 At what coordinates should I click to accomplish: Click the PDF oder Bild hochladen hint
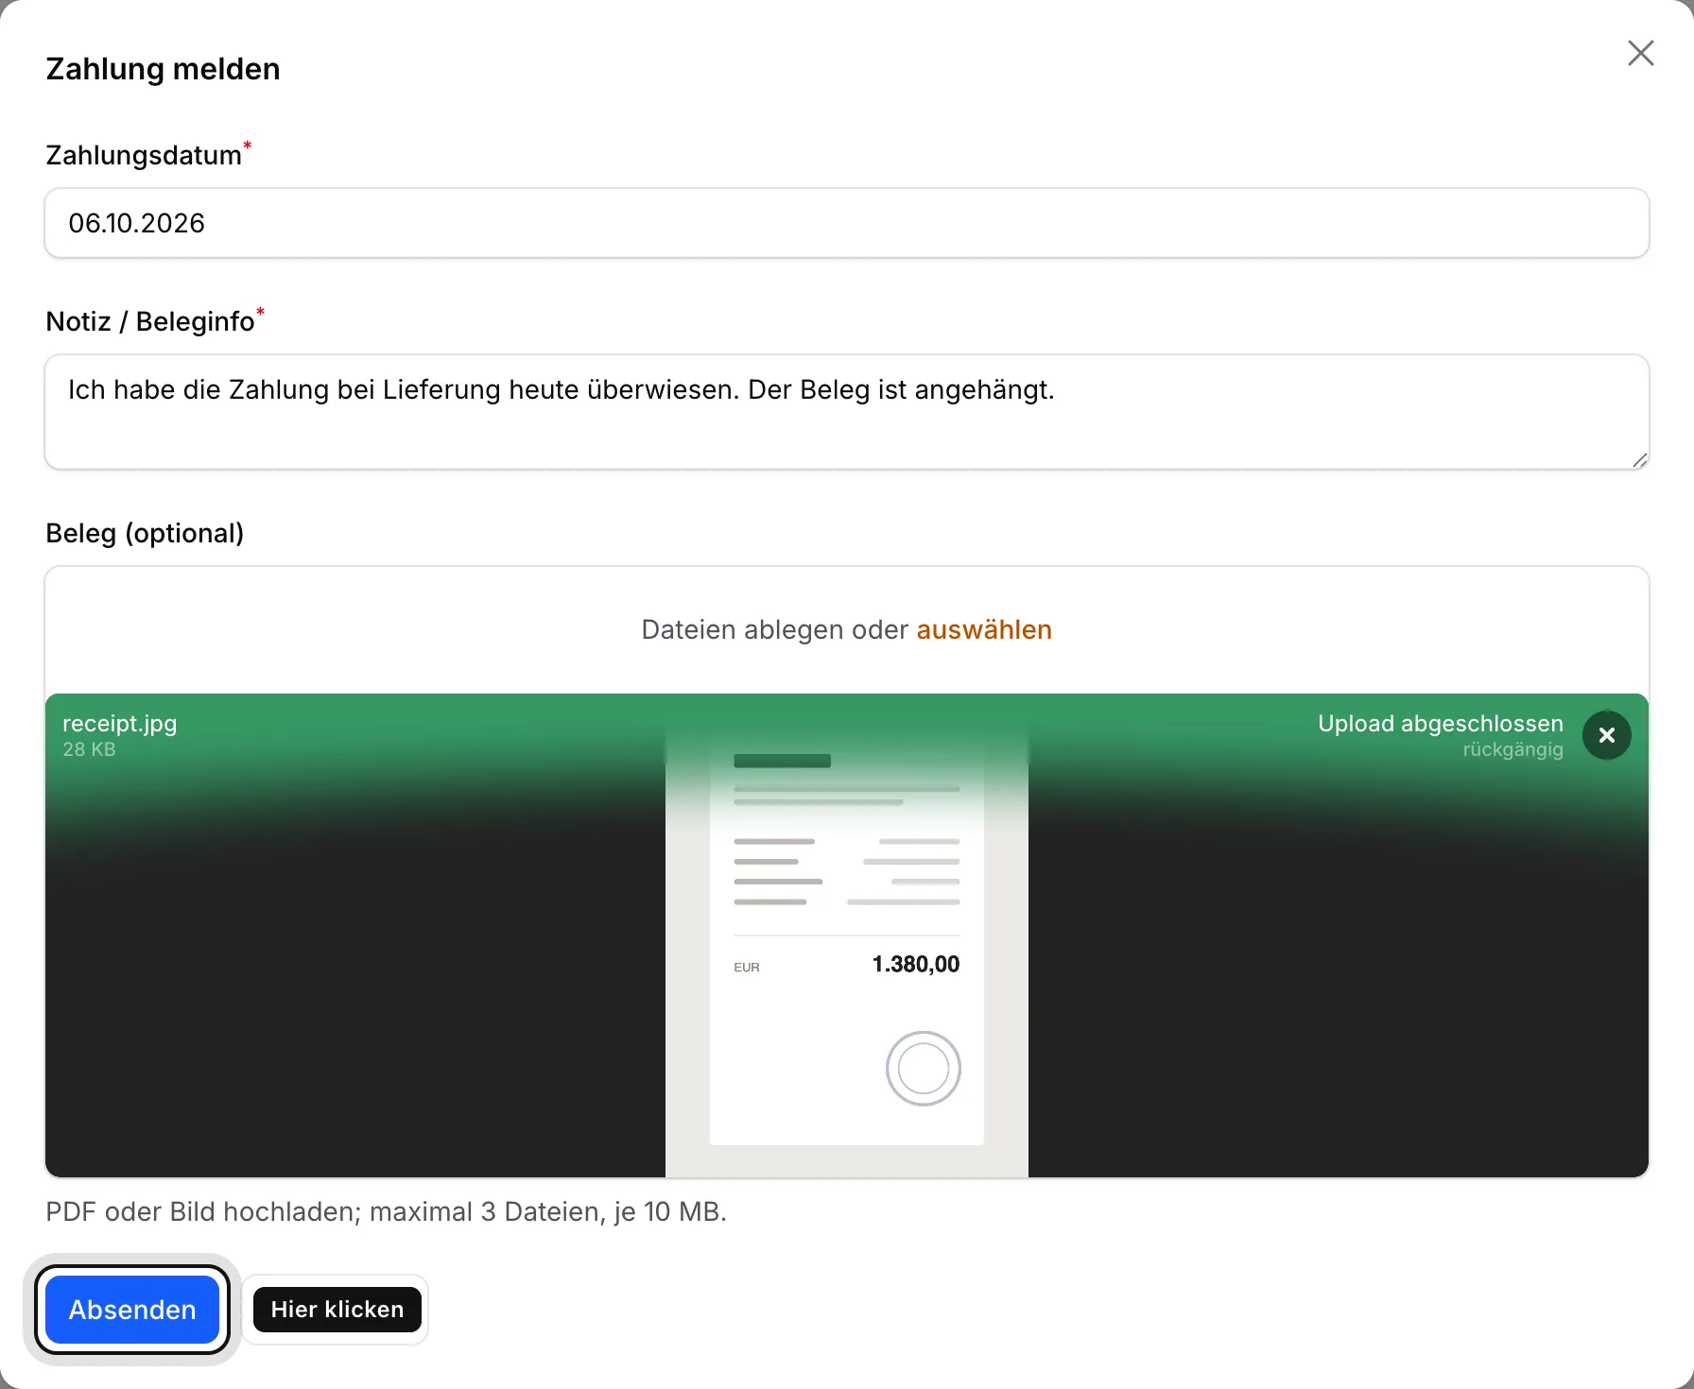(x=386, y=1211)
